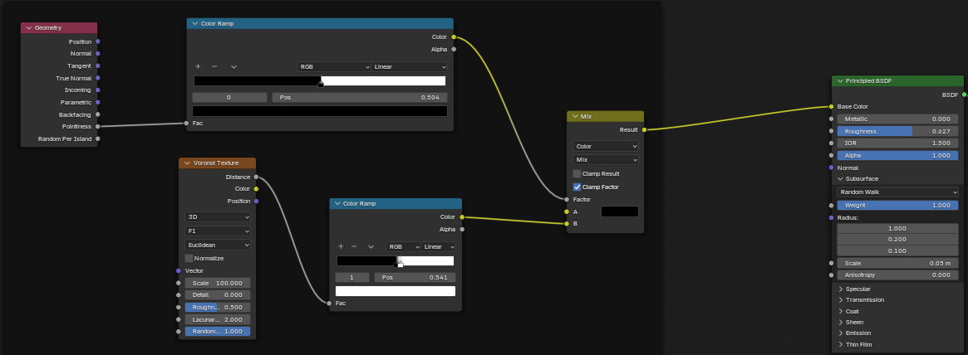Click the Voronoi Scale 100.000 field
This screenshot has height=355, width=968.
pyautogui.click(x=217, y=283)
